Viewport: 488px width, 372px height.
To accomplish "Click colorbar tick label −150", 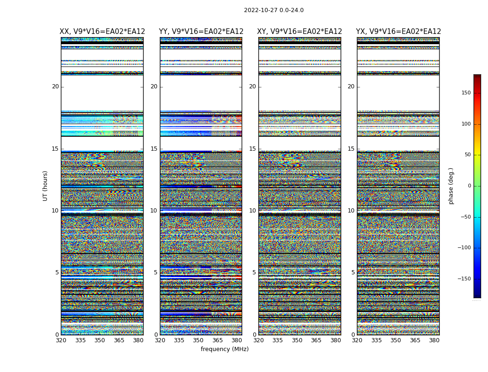I will (x=464, y=279).
